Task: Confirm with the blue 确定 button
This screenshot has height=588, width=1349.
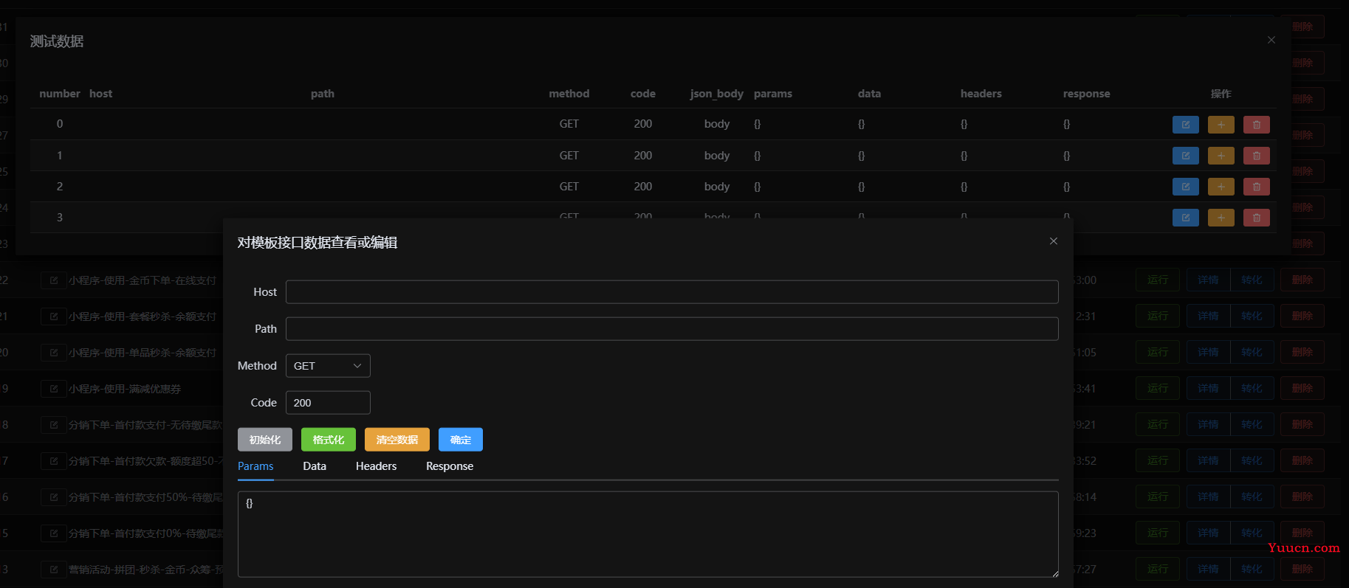Action: click(461, 440)
